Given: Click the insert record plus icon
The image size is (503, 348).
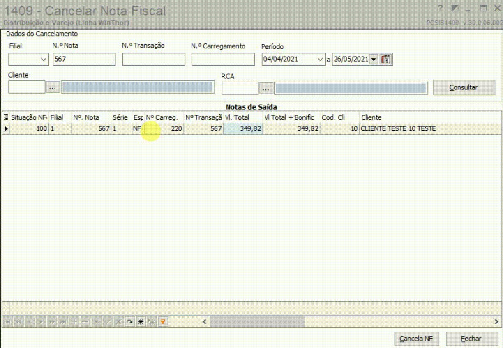Looking at the screenshot, I should pos(74,322).
